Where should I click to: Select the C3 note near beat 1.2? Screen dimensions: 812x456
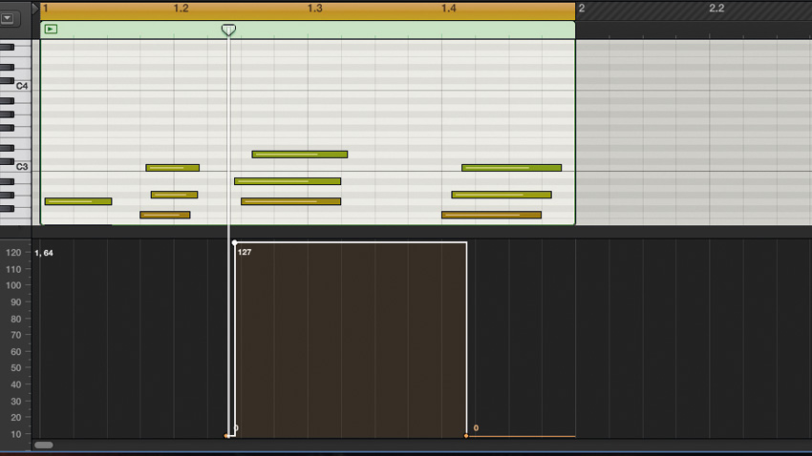click(x=173, y=168)
